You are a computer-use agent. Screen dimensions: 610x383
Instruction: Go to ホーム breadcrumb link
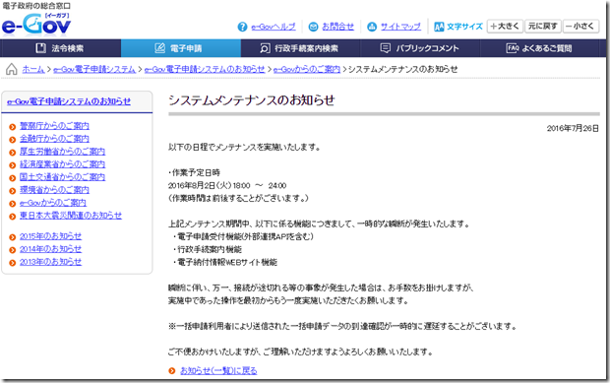[33, 69]
